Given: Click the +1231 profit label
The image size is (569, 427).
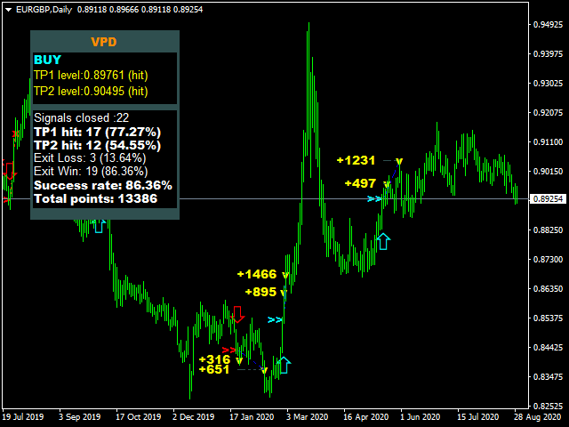Looking at the screenshot, I should click(356, 160).
